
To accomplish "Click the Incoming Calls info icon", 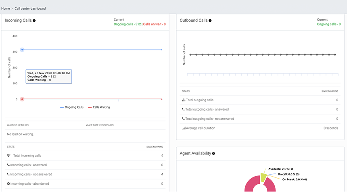I will 34,21.
